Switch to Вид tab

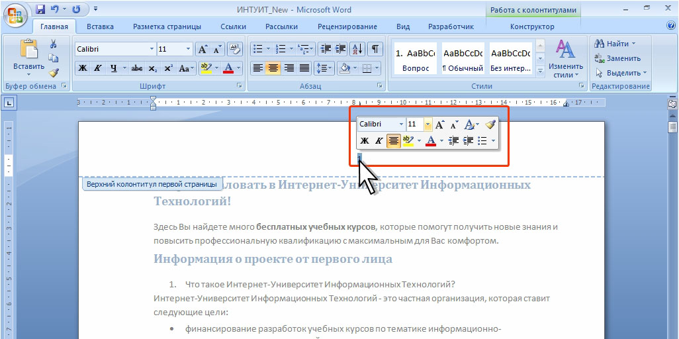click(x=403, y=26)
